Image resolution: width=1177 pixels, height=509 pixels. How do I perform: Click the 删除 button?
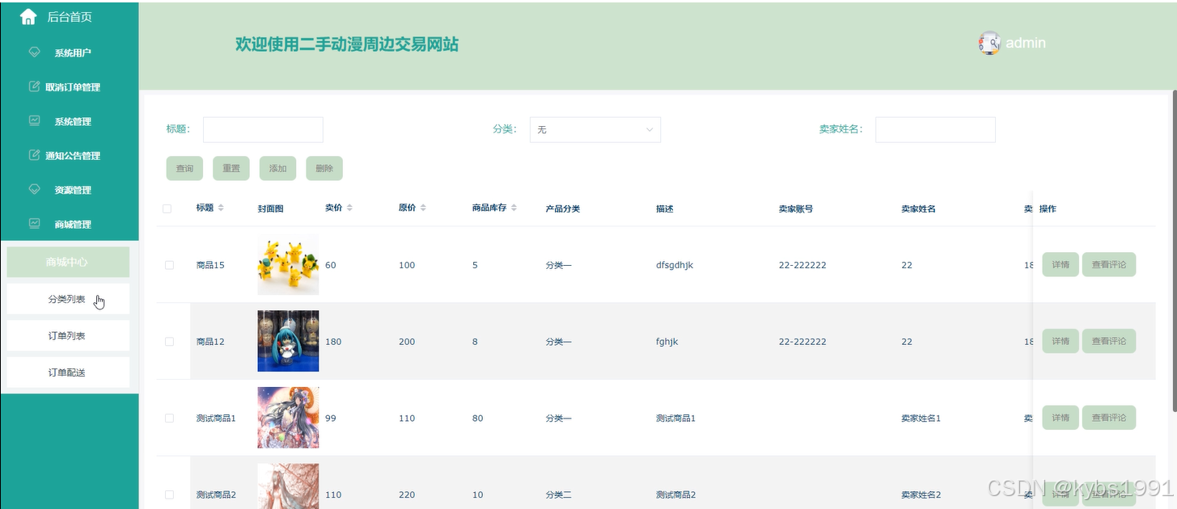point(324,168)
